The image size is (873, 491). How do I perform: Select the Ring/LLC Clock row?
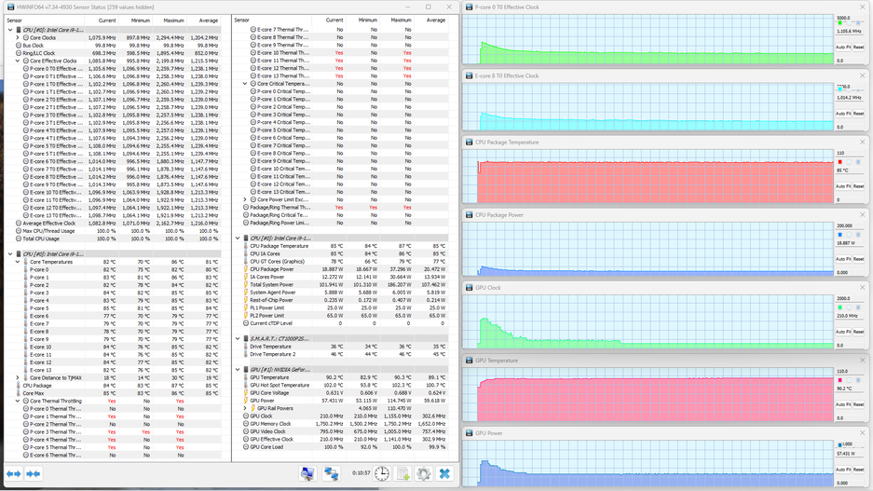113,53
